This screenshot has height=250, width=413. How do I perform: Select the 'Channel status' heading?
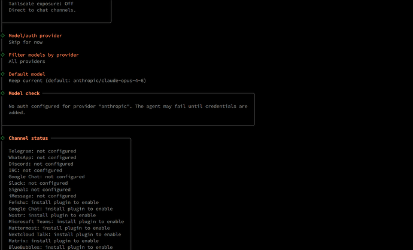click(28, 138)
